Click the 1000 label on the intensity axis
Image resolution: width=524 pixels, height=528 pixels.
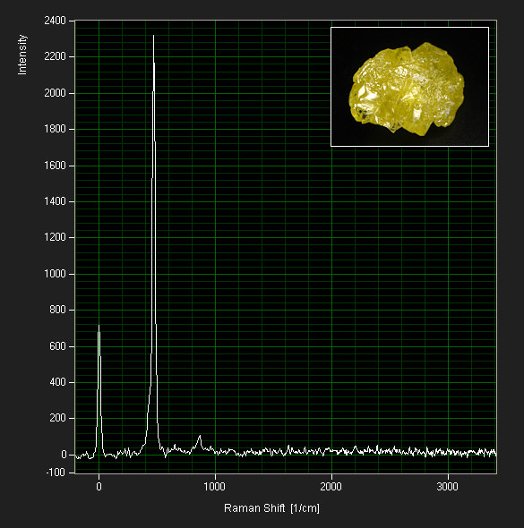(55, 274)
